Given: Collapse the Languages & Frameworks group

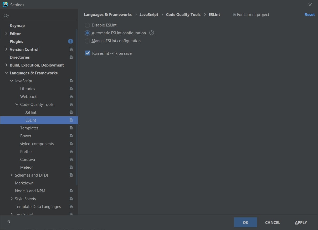Looking at the screenshot, I should pos(6,73).
